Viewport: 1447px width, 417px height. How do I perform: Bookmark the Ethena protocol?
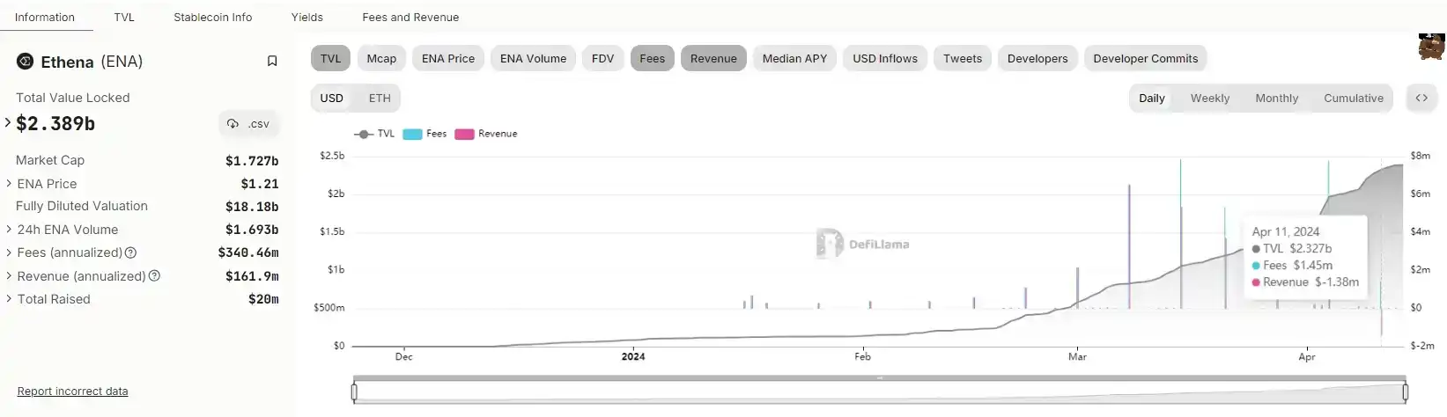pos(272,62)
